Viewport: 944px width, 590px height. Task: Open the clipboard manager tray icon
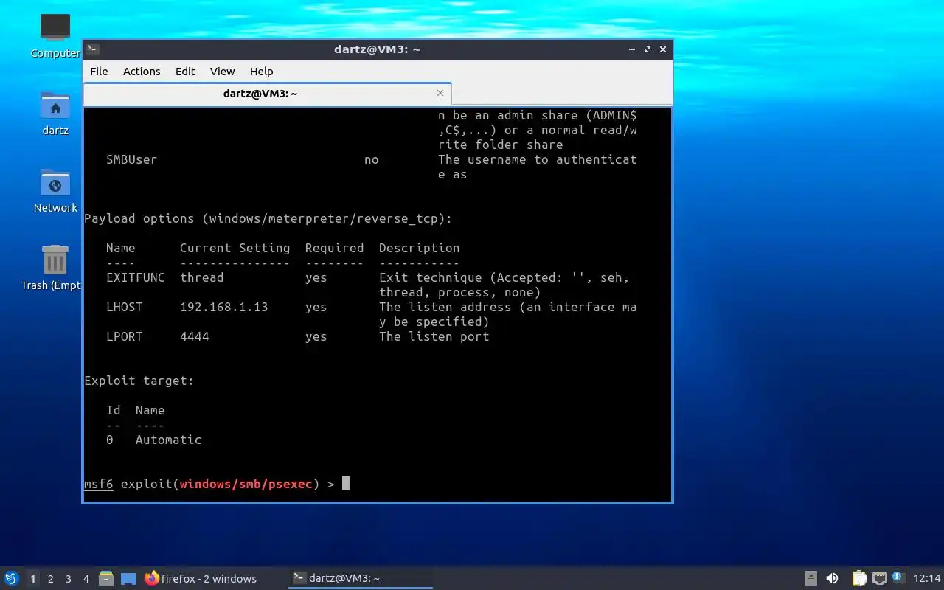pos(859,578)
